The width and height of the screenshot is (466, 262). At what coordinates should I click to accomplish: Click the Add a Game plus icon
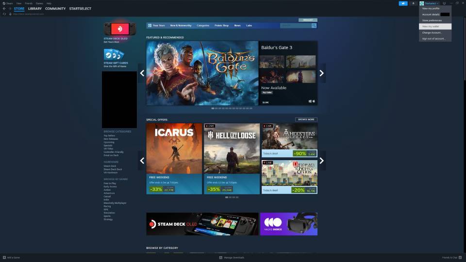(4, 258)
